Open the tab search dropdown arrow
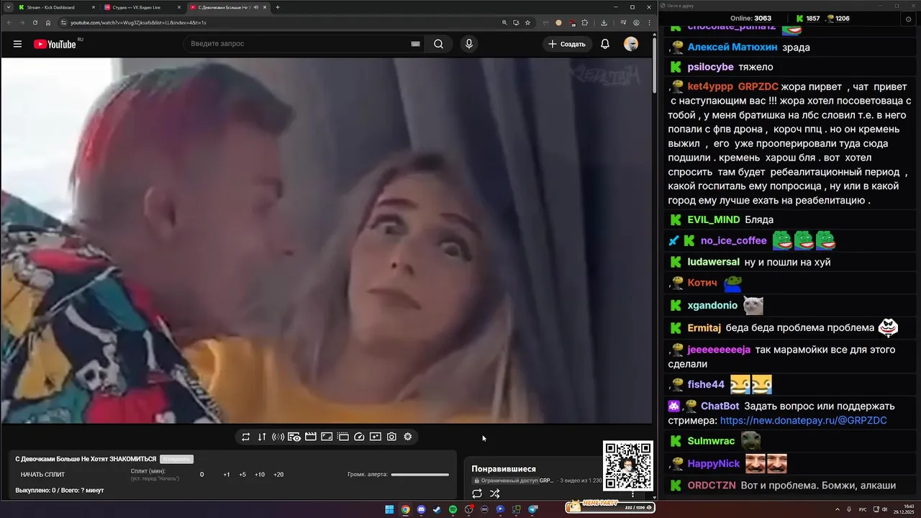 [x=7, y=7]
